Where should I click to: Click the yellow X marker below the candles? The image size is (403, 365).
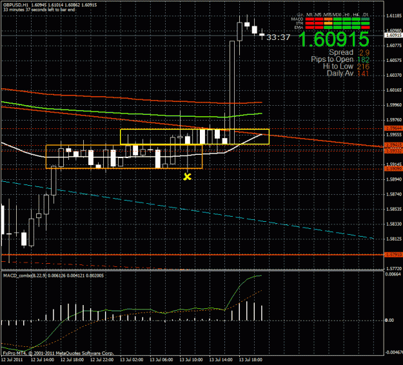point(188,177)
